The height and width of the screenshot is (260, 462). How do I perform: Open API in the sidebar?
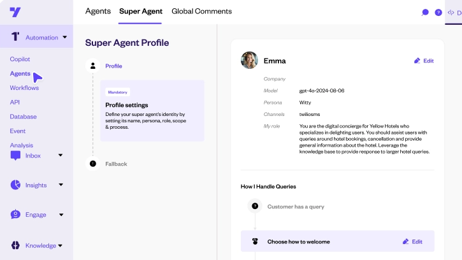(15, 103)
